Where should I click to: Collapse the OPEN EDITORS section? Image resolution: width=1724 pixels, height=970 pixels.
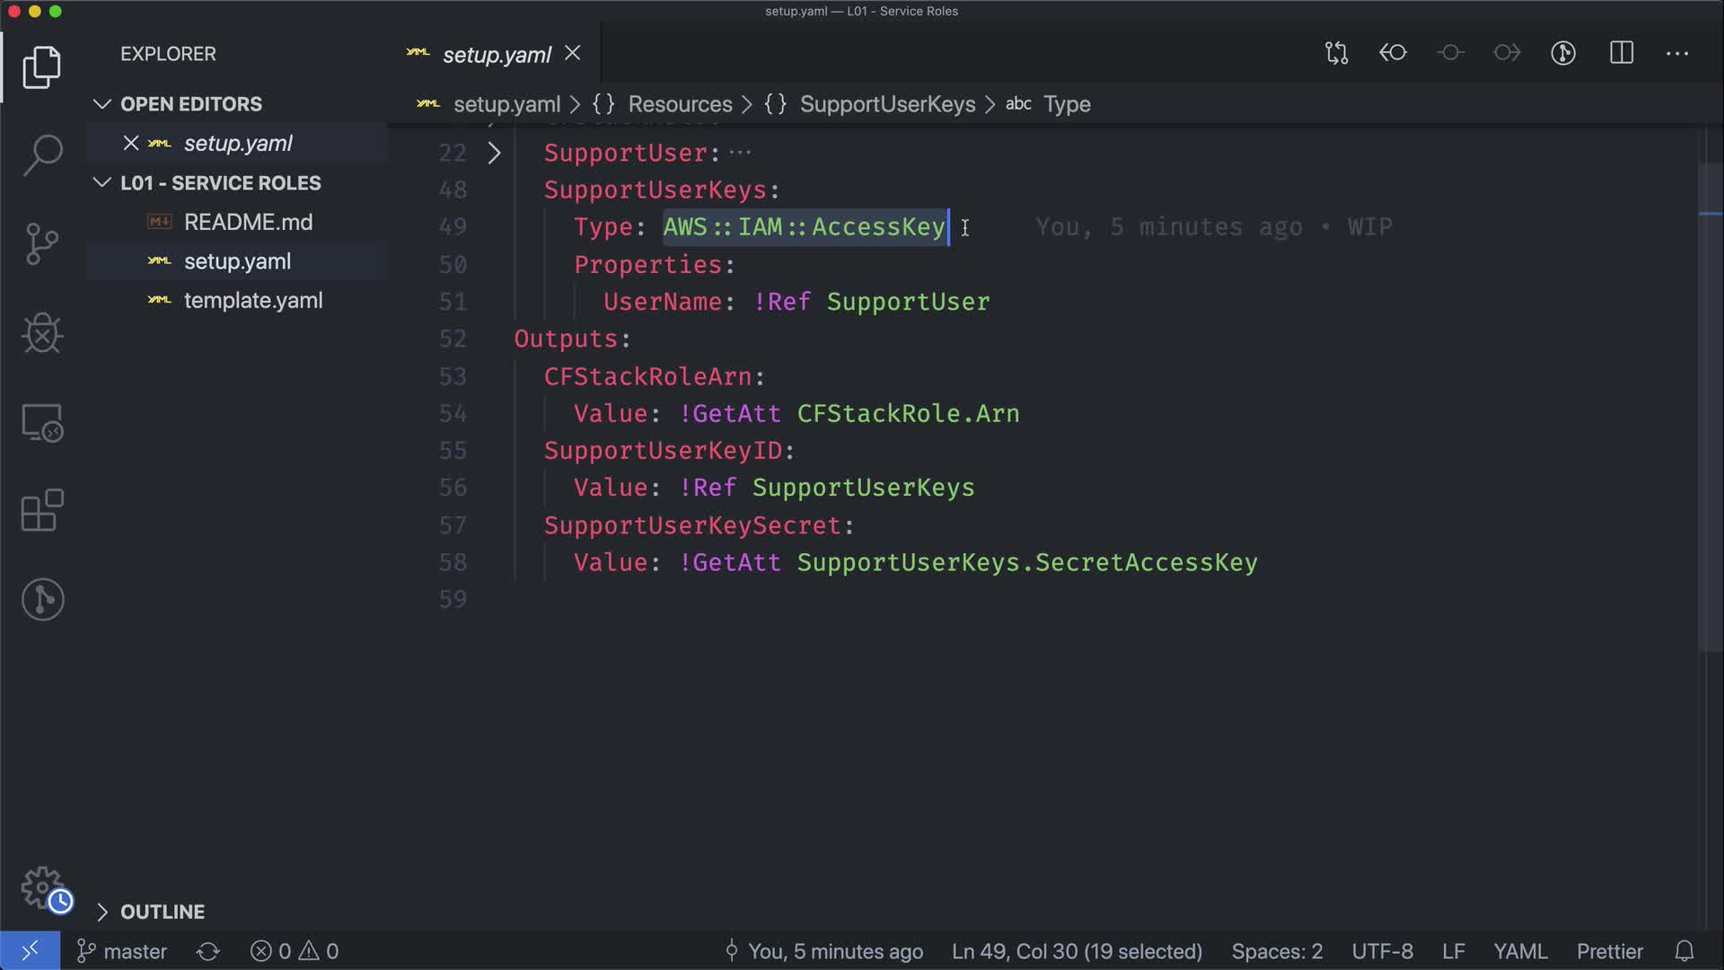[x=102, y=104]
